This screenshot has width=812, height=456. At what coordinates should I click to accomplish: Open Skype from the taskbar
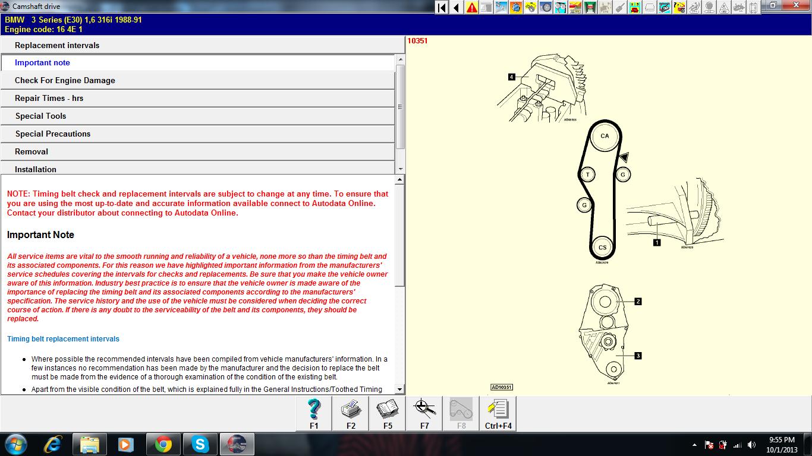200,444
